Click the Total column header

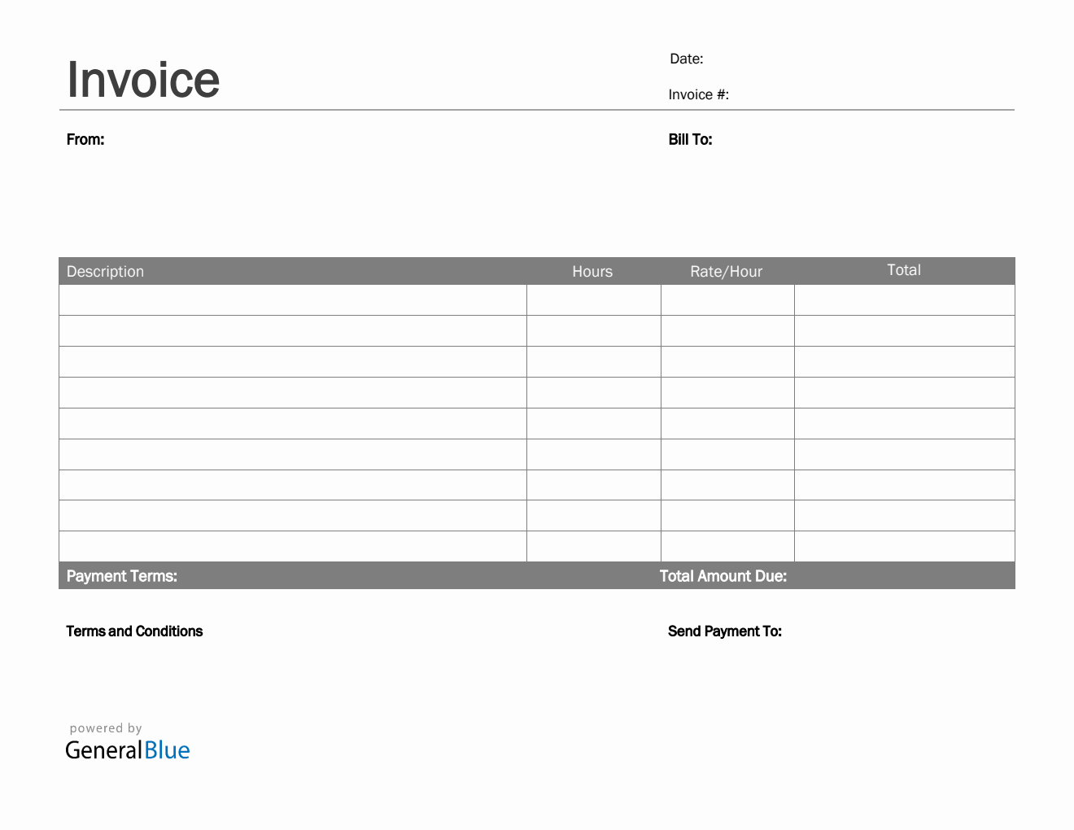(x=903, y=270)
